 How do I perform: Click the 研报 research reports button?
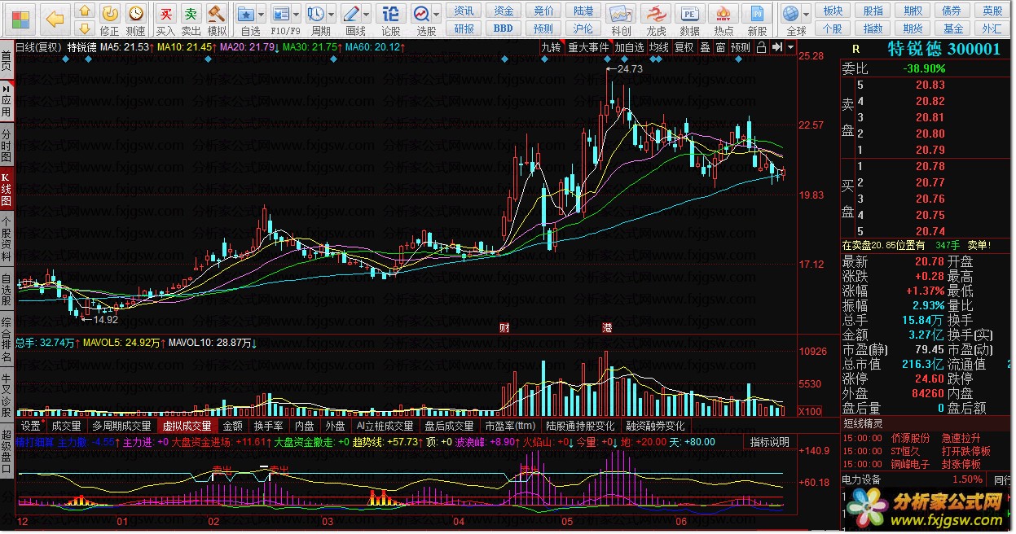pyautogui.click(x=464, y=28)
